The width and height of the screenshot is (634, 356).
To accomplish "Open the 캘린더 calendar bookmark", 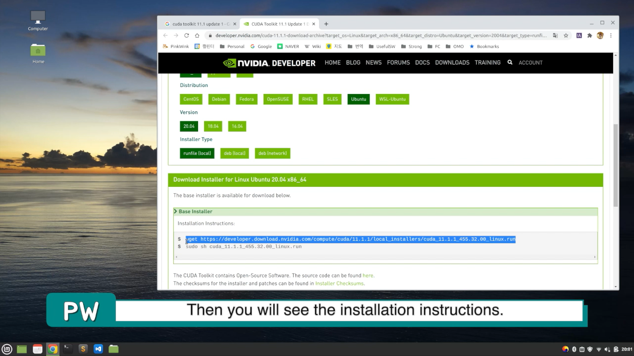I will click(x=204, y=46).
